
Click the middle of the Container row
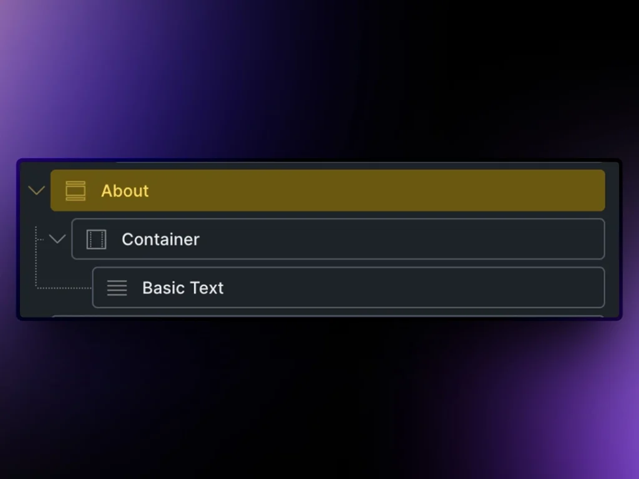tap(338, 239)
